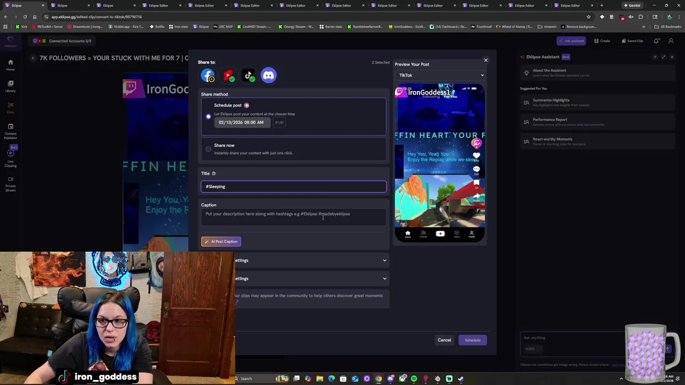Open Saved Clip in the top bar

coord(633,41)
